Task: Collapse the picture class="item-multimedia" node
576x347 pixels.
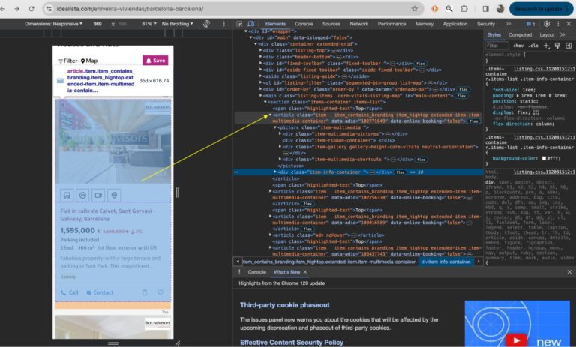Action: [x=274, y=127]
